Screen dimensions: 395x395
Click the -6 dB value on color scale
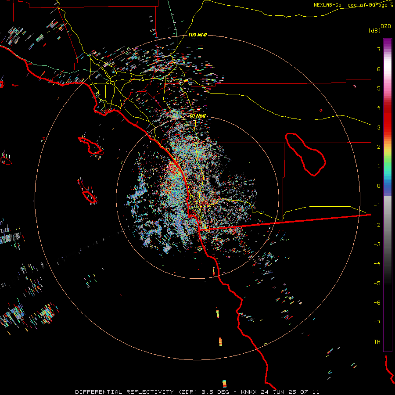[x=377, y=303]
